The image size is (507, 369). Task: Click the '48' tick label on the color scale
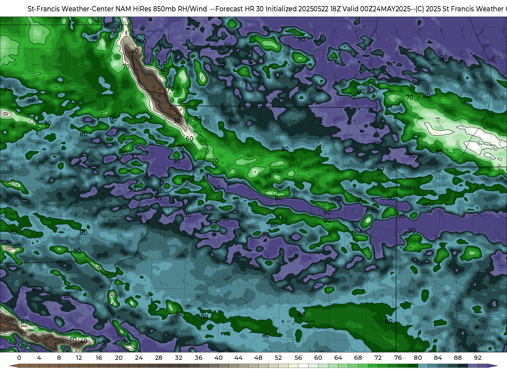click(x=258, y=358)
